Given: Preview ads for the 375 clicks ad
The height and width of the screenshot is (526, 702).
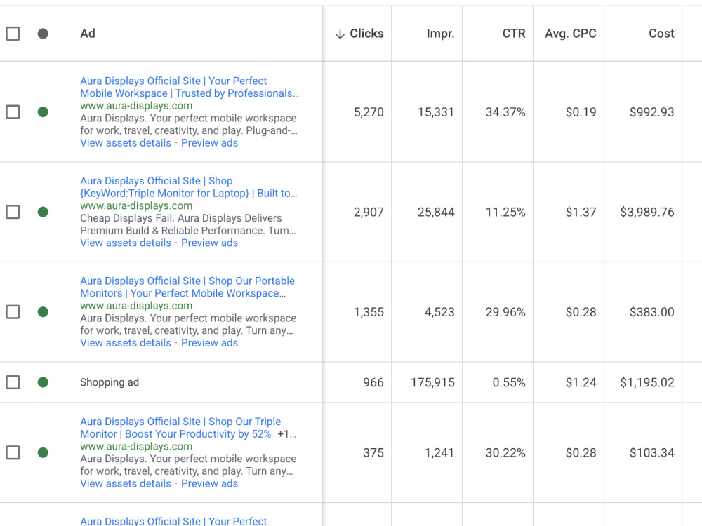Looking at the screenshot, I should pos(209,483).
